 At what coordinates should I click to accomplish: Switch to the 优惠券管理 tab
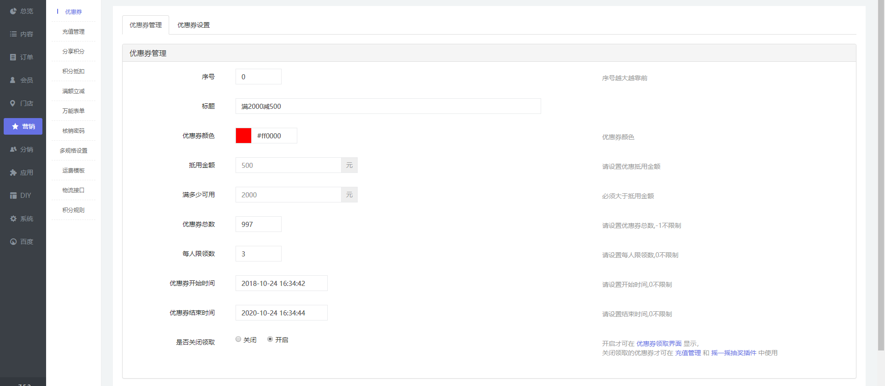146,25
